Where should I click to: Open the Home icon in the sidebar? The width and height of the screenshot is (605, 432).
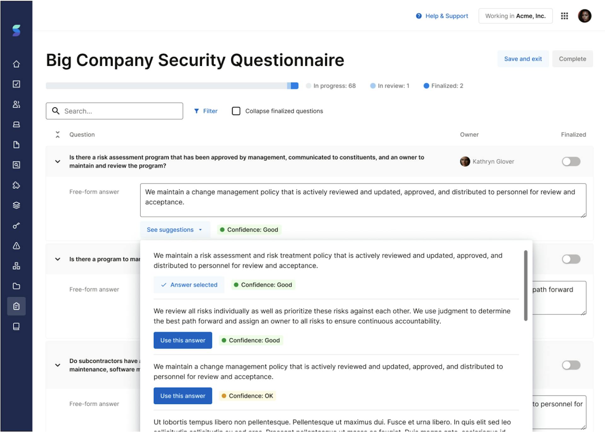16,64
